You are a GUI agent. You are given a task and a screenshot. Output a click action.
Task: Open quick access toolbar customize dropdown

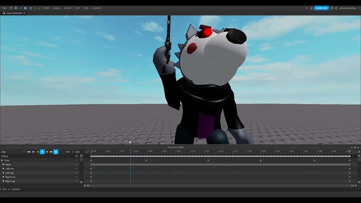(39, 8)
